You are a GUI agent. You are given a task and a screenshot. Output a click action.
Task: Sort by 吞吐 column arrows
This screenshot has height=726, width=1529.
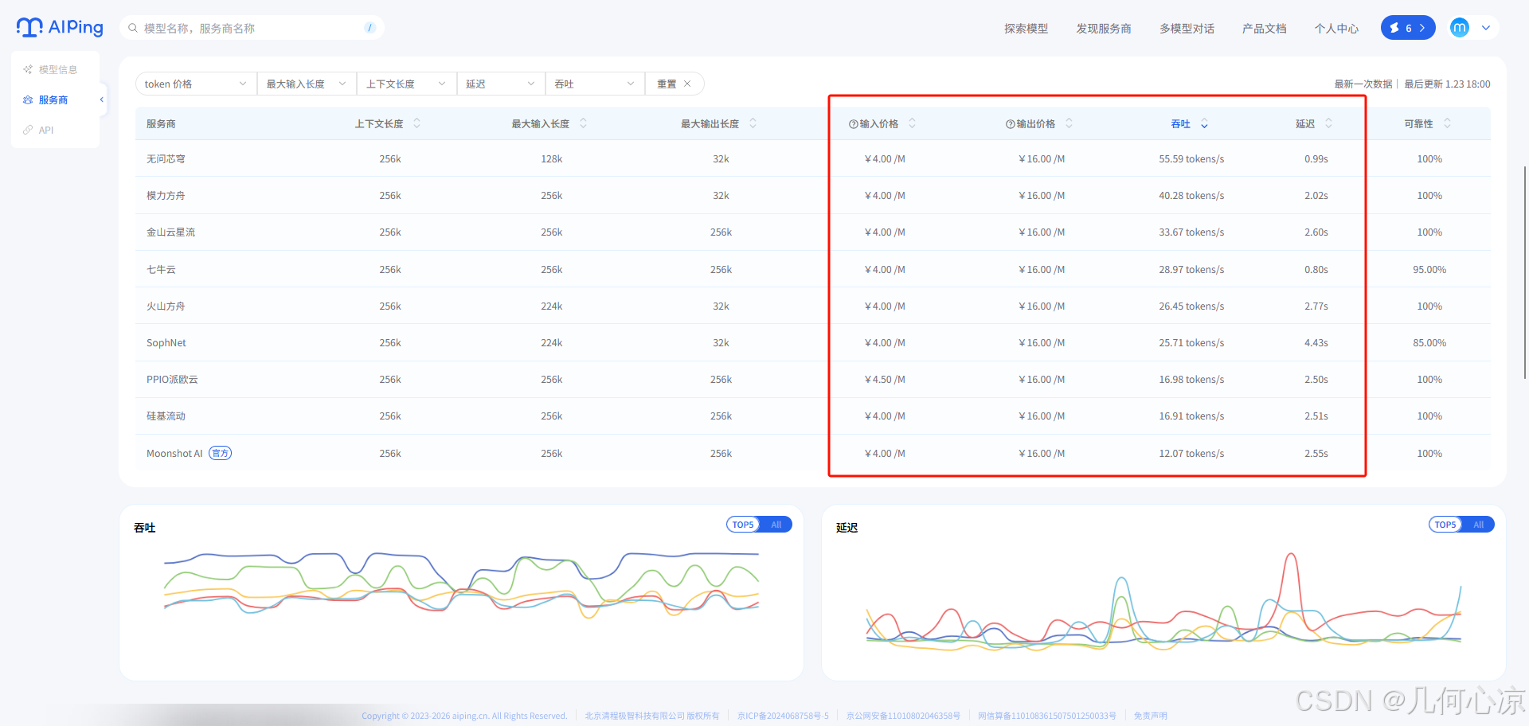tap(1204, 123)
